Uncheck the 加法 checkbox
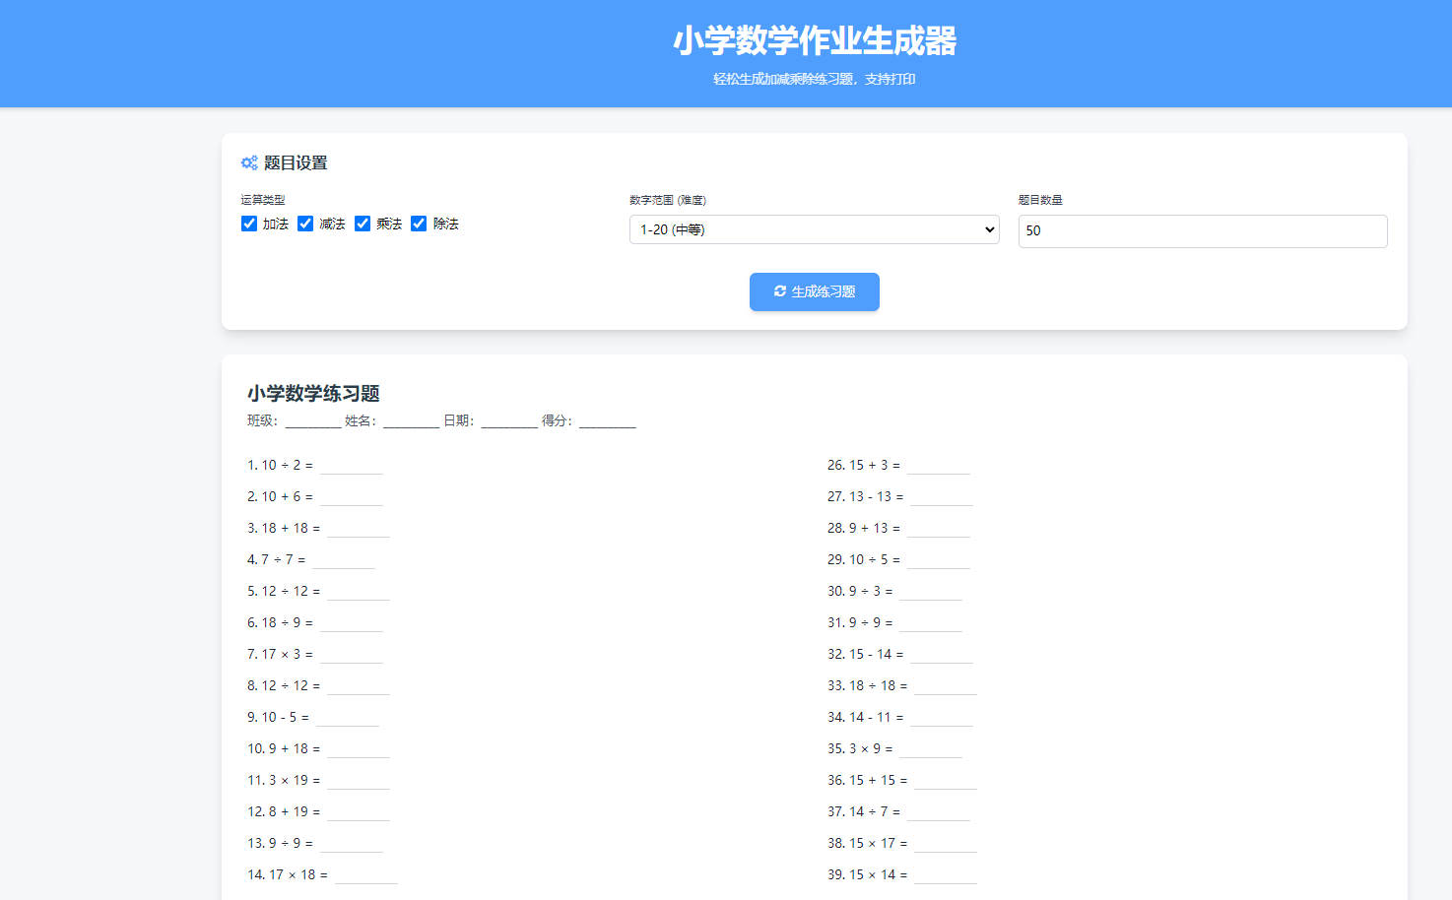This screenshot has height=900, width=1452. click(249, 224)
